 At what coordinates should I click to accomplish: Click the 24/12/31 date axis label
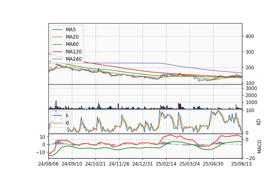pyautogui.click(x=142, y=164)
